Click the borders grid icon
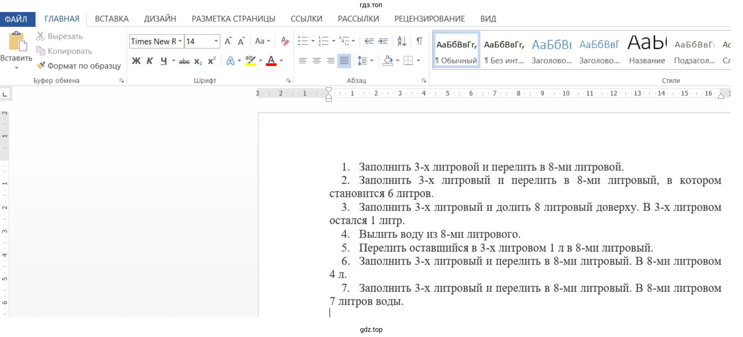 pos(408,60)
